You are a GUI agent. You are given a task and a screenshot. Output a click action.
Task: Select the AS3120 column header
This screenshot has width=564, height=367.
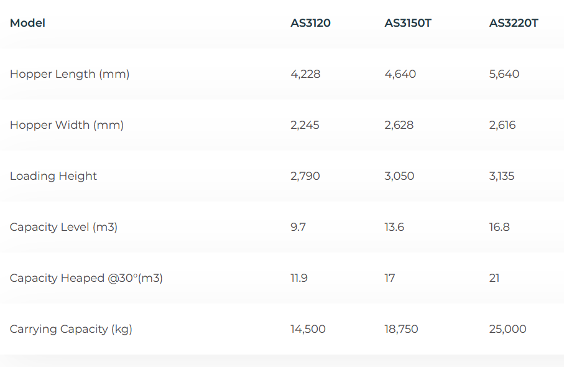click(x=310, y=23)
